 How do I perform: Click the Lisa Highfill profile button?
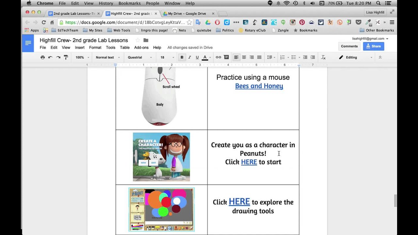(375, 12)
